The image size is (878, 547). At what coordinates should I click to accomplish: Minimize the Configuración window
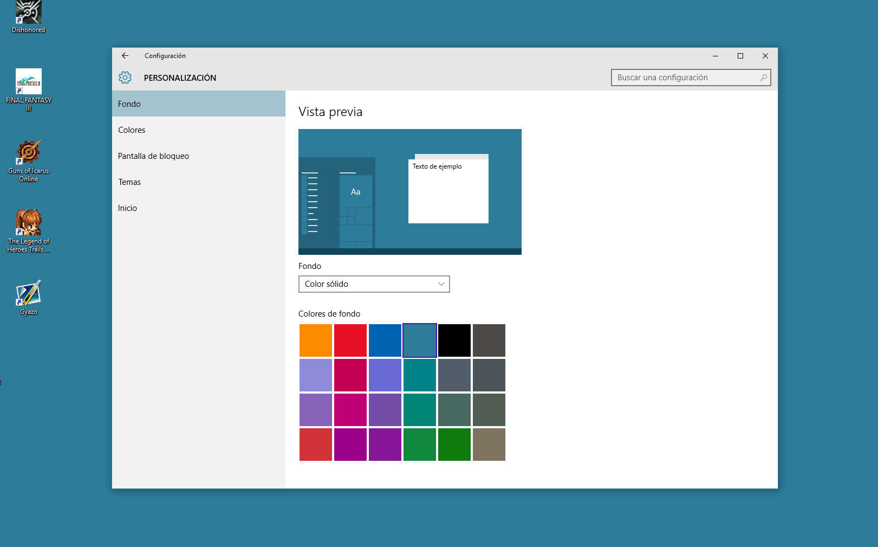click(x=716, y=56)
